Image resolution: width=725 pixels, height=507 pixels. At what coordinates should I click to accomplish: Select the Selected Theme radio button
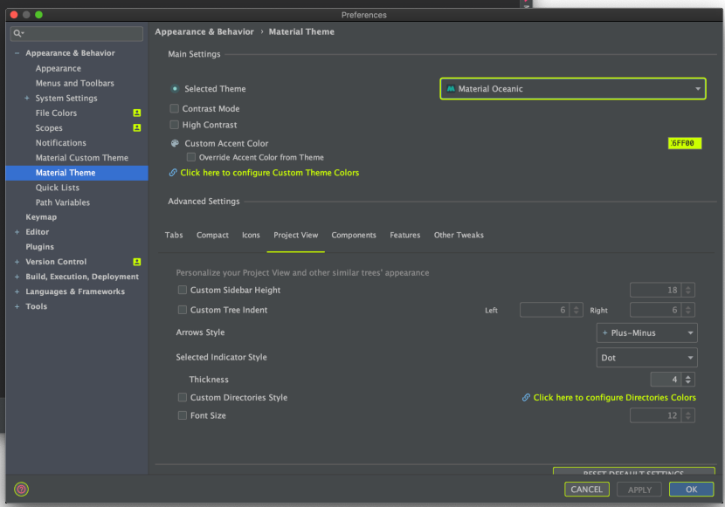coord(175,89)
